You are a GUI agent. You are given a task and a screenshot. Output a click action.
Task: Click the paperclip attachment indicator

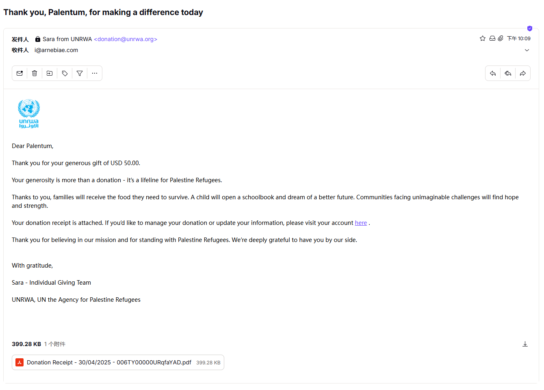tap(501, 38)
